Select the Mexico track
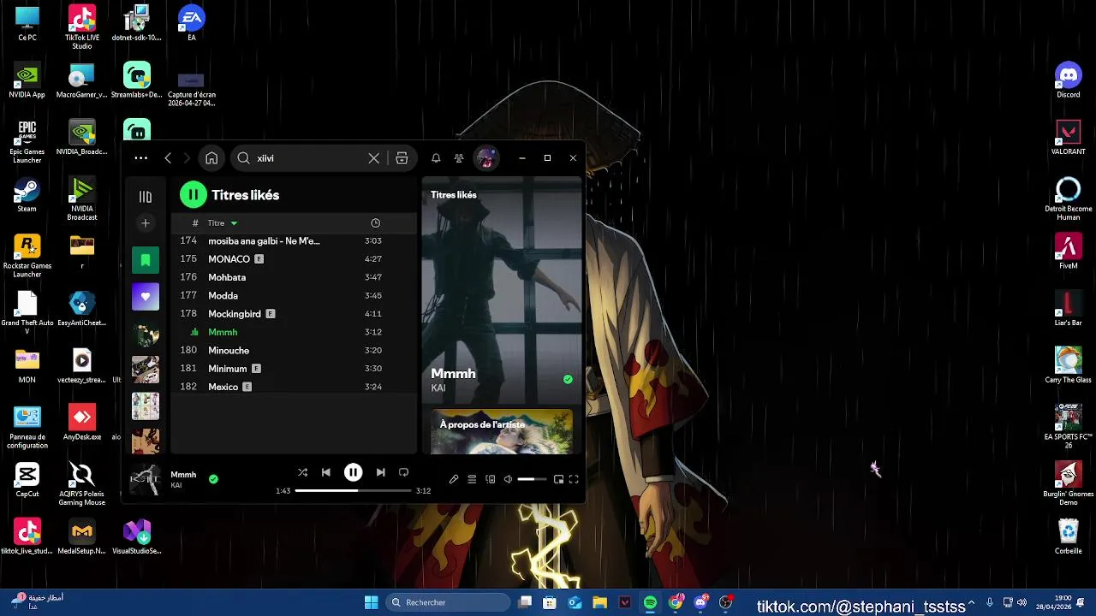 click(295, 387)
